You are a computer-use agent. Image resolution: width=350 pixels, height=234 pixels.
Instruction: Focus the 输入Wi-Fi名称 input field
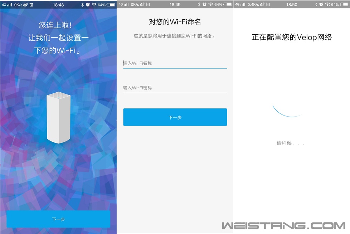pos(175,63)
